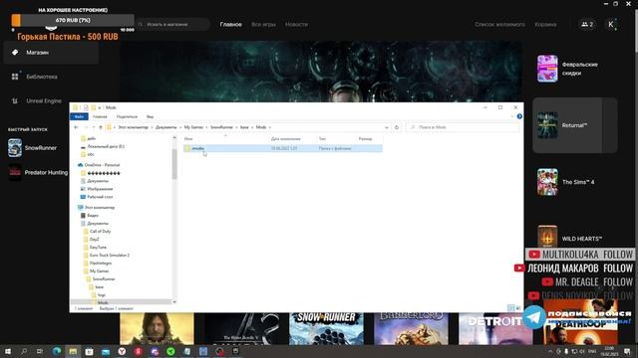The image size is (638, 358).
Task: Open the K profile avatar menu
Action: pyautogui.click(x=611, y=24)
